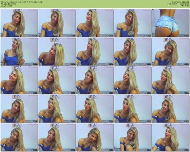Select the second thumbnail in the fourth row
The image size is (190, 152).
(57, 109)
